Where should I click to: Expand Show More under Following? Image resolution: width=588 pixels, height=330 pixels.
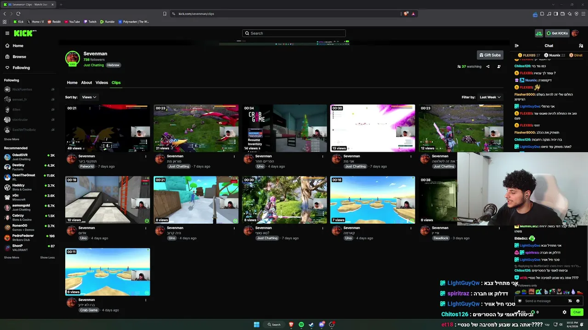[11, 139]
